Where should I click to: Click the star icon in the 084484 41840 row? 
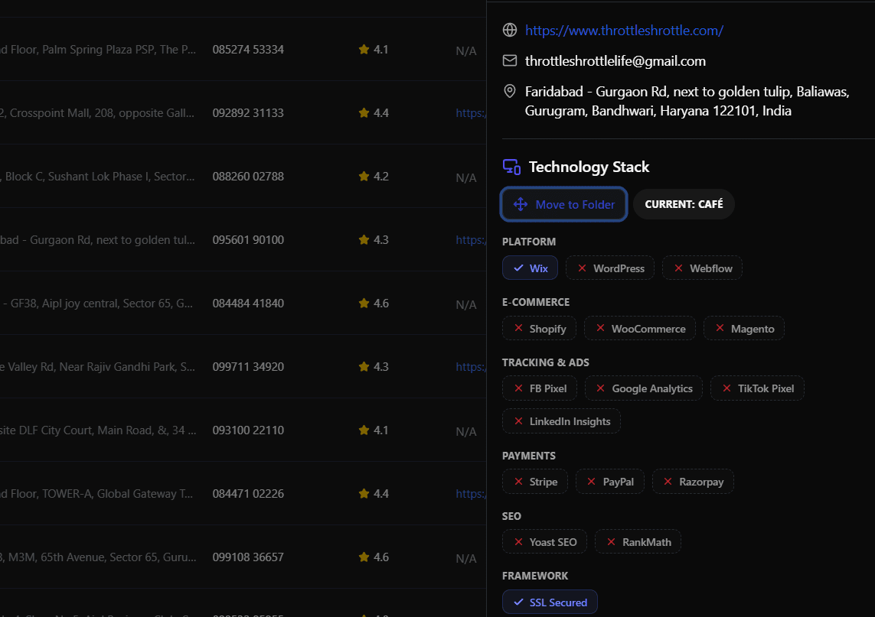(x=364, y=304)
